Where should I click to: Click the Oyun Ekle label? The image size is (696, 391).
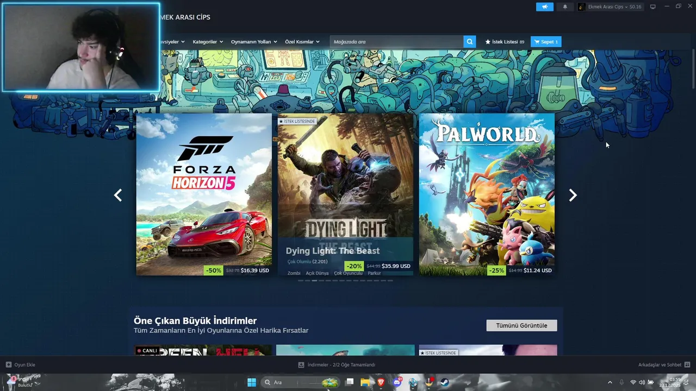coord(24,365)
